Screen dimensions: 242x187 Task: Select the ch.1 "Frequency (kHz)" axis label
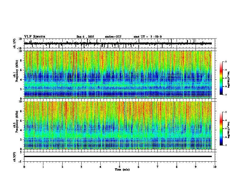(x=17, y=71)
